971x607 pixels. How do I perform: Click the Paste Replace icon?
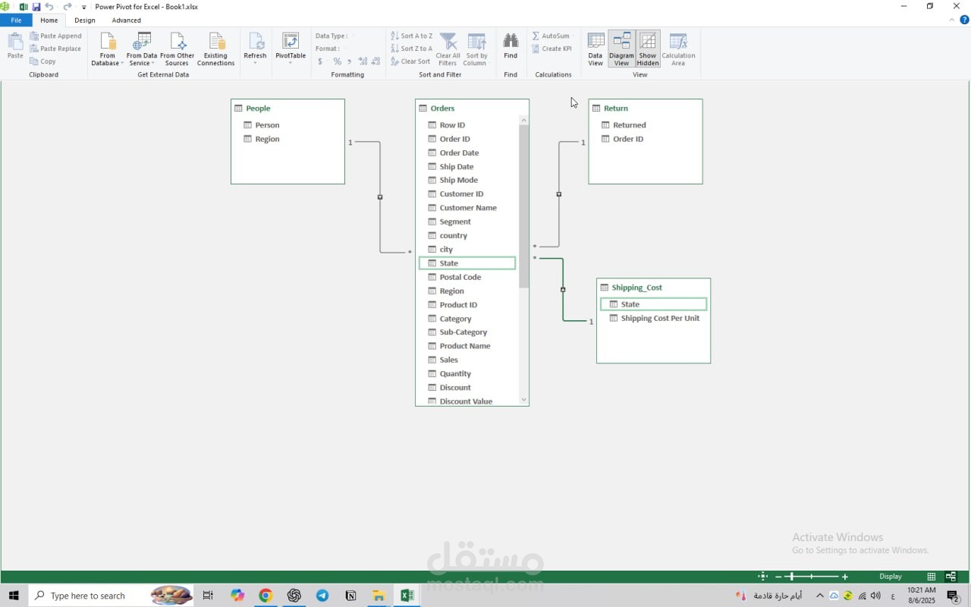point(34,49)
